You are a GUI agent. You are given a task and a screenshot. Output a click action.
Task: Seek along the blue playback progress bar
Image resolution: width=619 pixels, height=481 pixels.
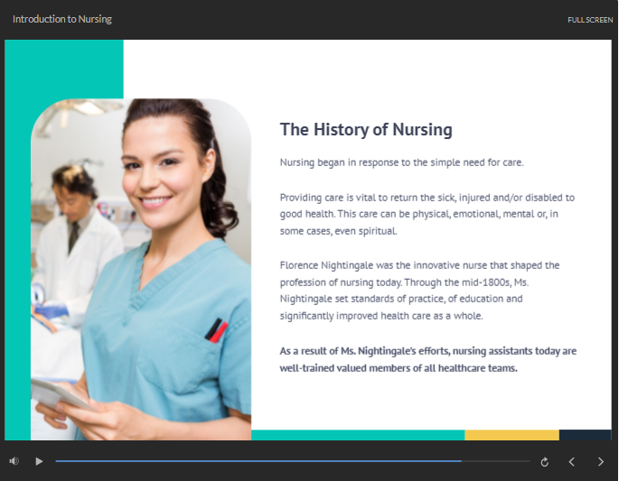point(293,461)
